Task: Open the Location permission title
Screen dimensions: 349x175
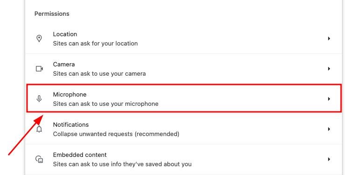Action: (x=65, y=34)
